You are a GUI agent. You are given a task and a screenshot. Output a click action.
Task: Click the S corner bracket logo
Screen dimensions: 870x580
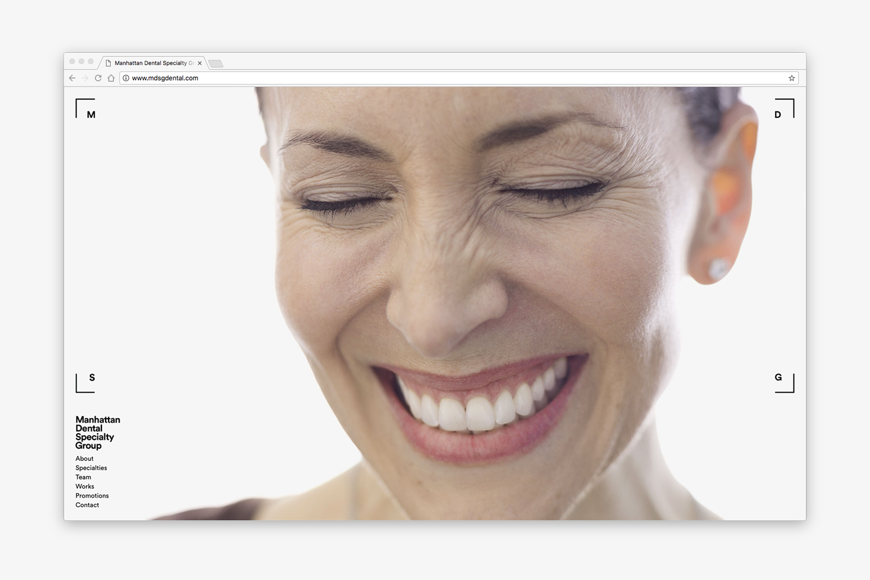pyautogui.click(x=86, y=383)
